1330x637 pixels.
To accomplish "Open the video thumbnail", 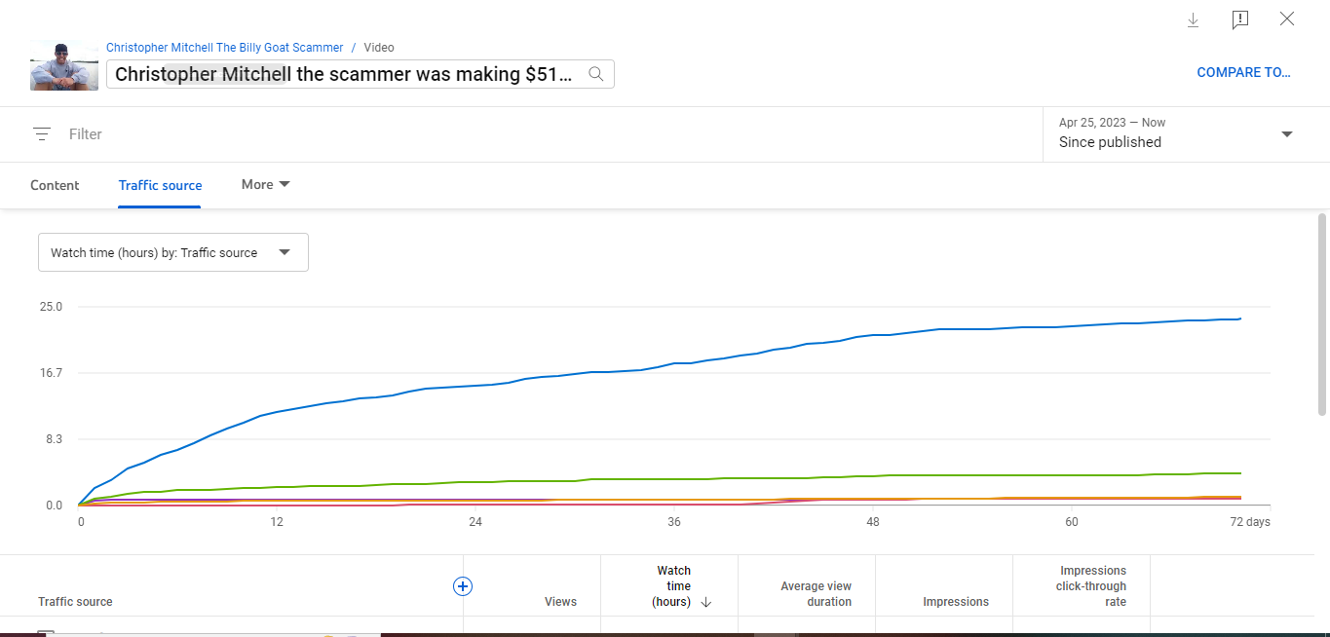I will point(64,66).
